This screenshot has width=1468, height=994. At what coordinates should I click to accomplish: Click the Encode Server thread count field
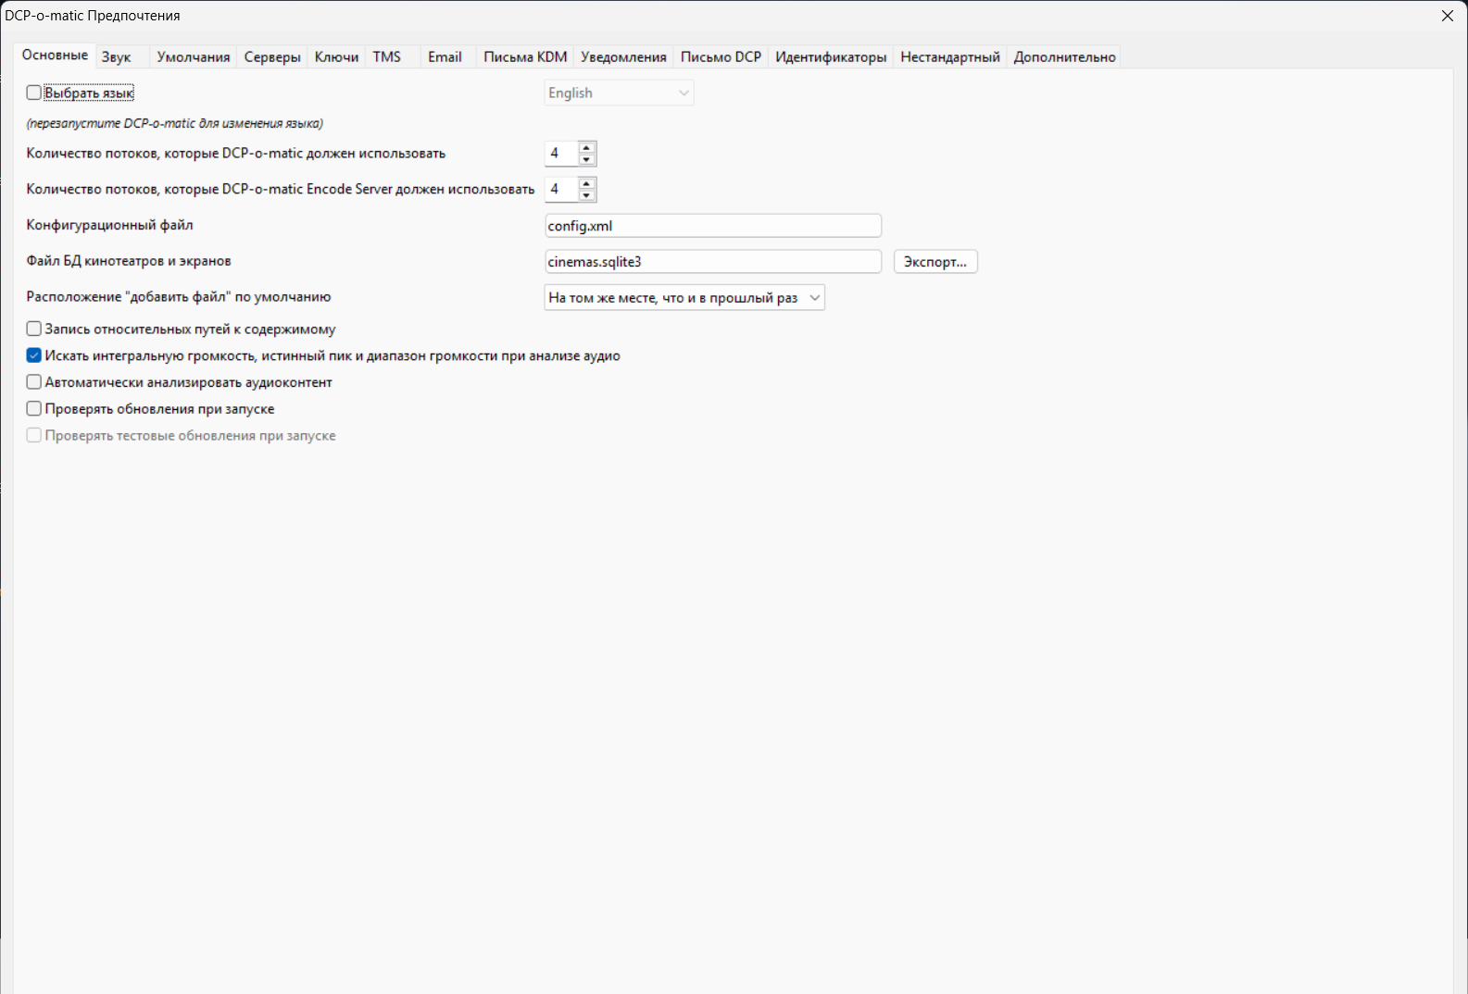point(561,190)
